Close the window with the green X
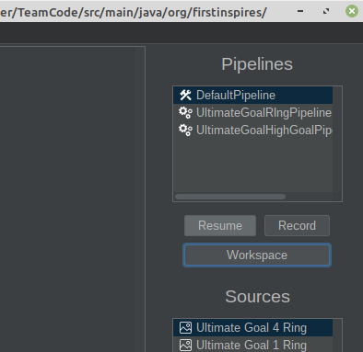363x352 pixels. (352, 11)
